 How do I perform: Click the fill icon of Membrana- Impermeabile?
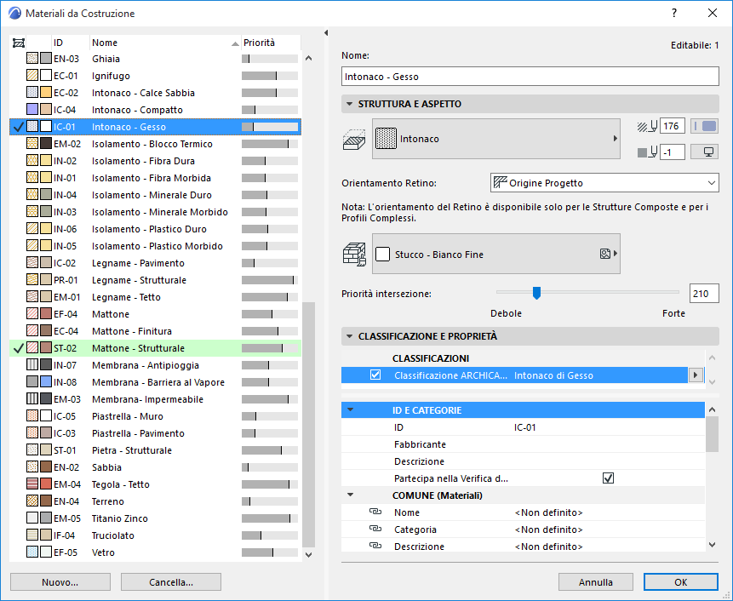tap(32, 398)
